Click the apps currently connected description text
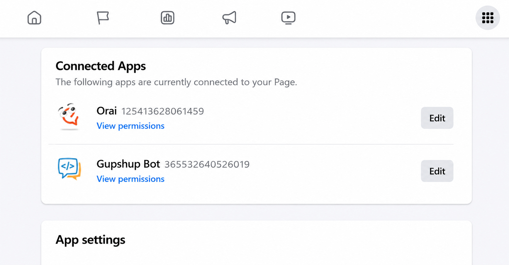The width and height of the screenshot is (509, 265). (x=176, y=82)
